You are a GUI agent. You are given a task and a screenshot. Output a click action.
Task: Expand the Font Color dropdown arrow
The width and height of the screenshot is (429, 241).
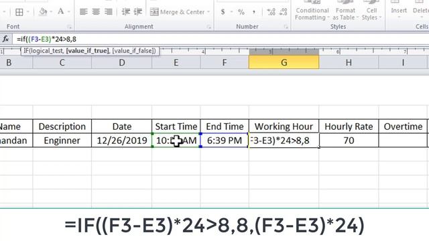tap(68, 12)
